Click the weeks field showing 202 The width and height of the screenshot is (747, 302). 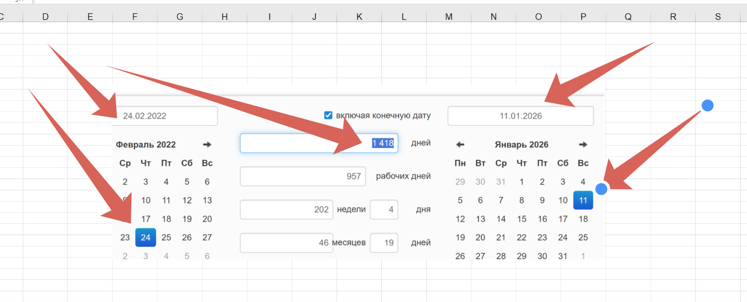tap(286, 210)
